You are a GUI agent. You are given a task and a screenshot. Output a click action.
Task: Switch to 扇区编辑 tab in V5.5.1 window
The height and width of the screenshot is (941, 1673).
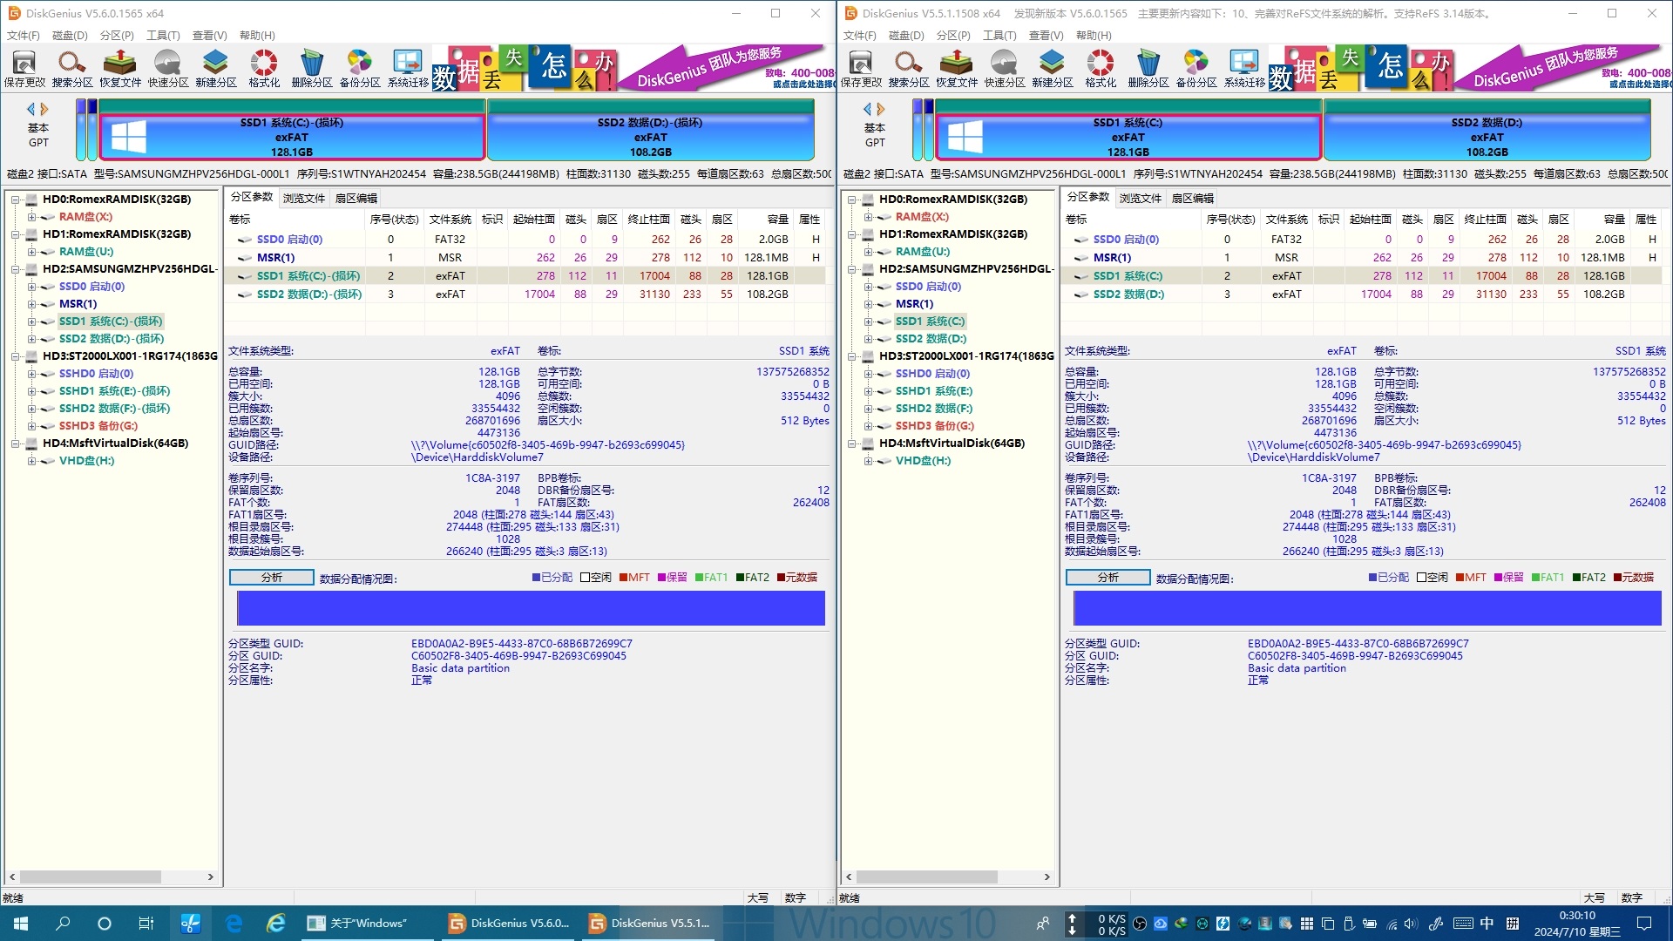click(x=1192, y=198)
